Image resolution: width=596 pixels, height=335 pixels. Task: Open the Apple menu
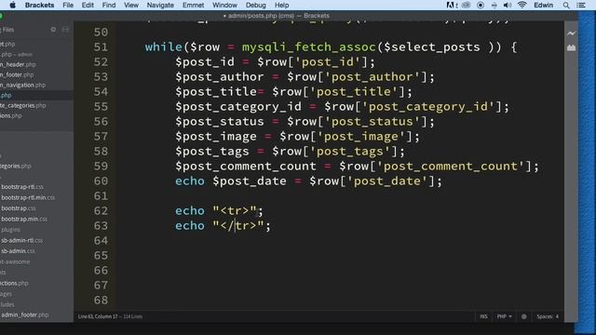[x=12, y=5]
